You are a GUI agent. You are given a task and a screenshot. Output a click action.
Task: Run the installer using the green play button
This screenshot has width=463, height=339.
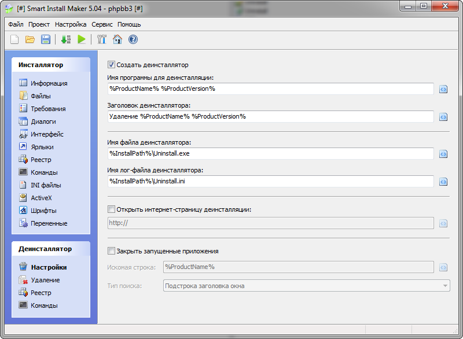pos(82,40)
